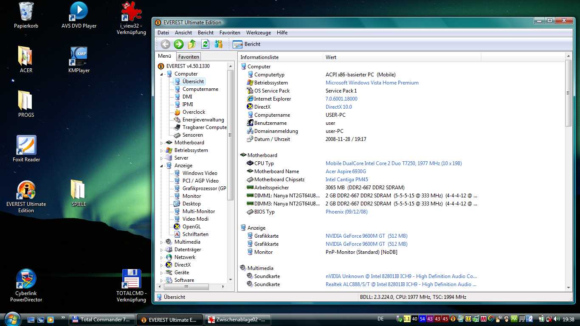Expand the Motherboard tree node

pyautogui.click(x=162, y=143)
